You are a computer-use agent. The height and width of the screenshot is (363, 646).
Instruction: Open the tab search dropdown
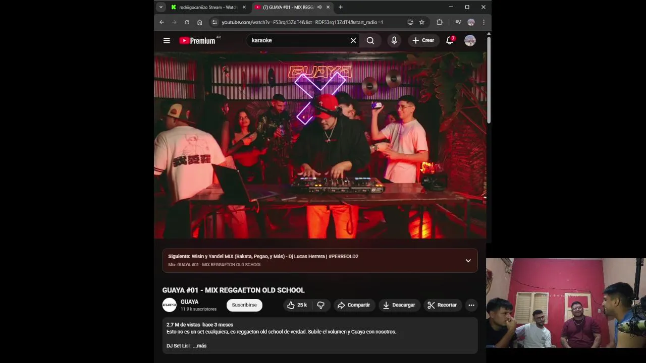160,7
